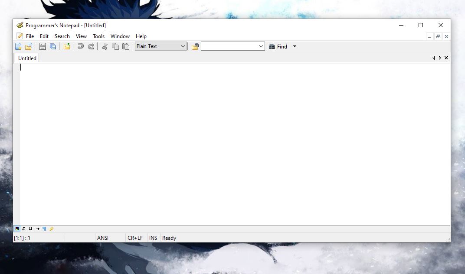Click the Find button
465x274 pixels.
point(278,46)
